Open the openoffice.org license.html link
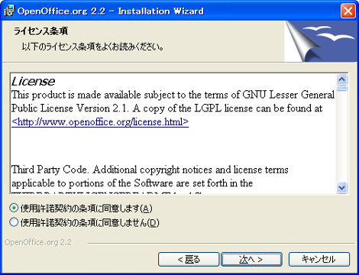This screenshot has height=275, width=359. coord(100,121)
